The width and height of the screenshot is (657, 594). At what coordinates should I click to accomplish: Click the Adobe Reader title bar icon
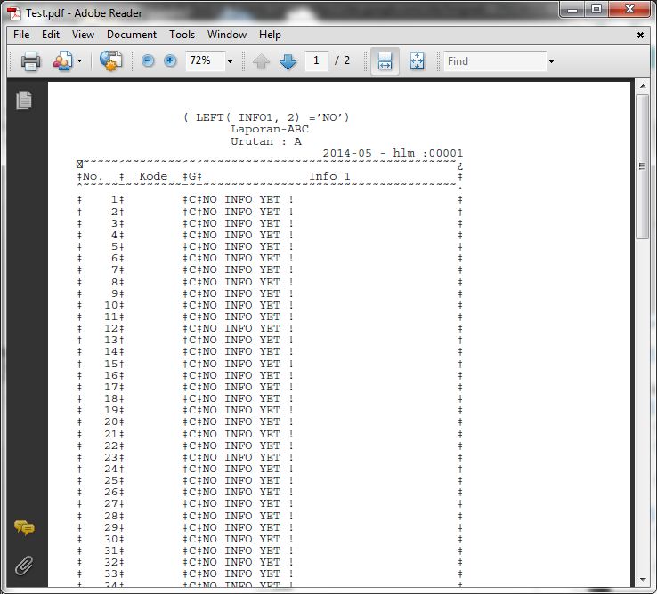pos(14,13)
